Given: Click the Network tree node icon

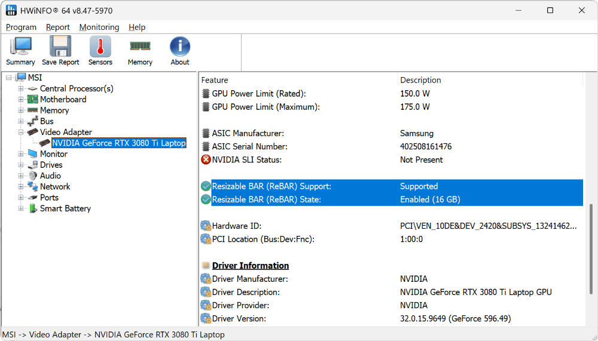Looking at the screenshot, I should (x=33, y=187).
